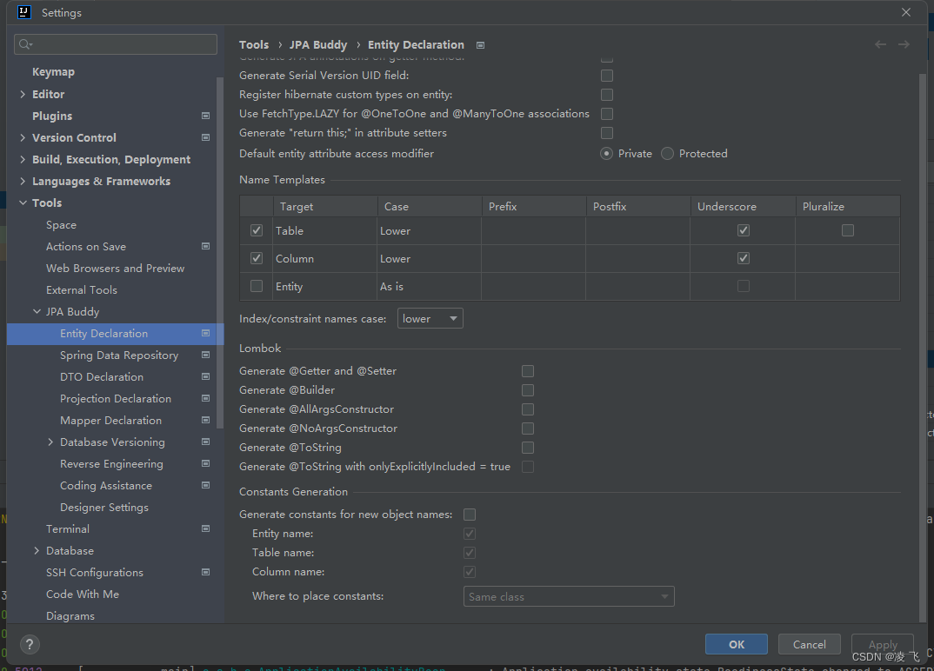This screenshot has width=934, height=671.
Task: Toggle Register hibernate custom types checkbox
Action: tap(607, 95)
